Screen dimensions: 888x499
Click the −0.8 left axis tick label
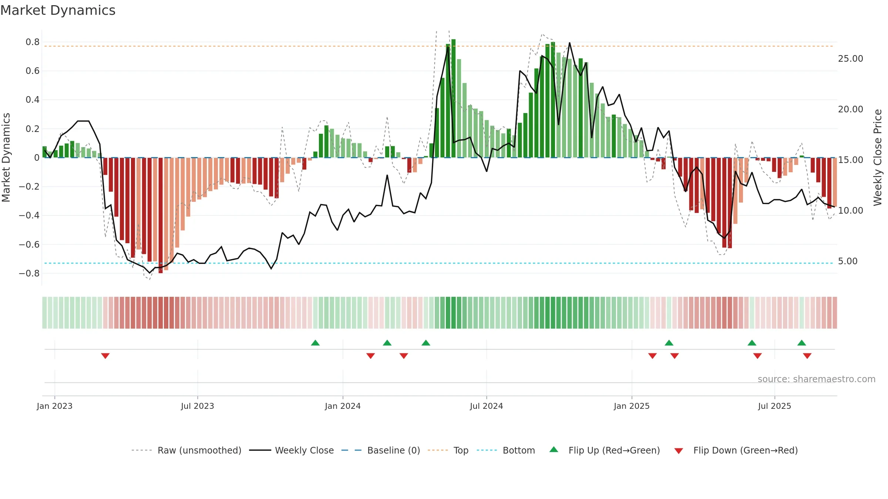tap(29, 274)
